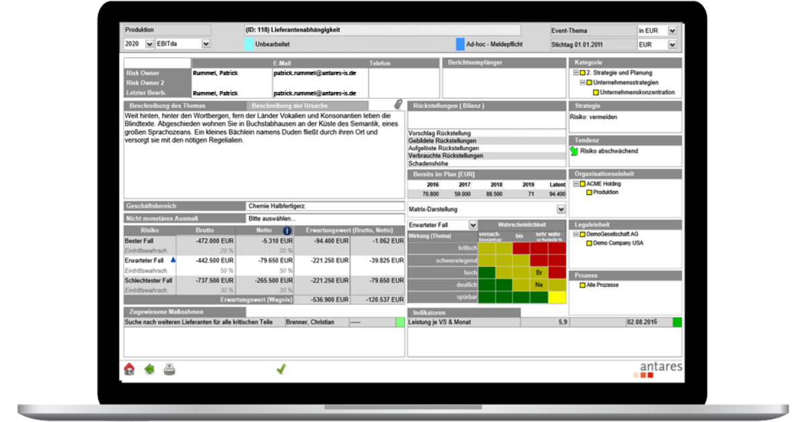This screenshot has width=806, height=422.
Task: Click the Berichtsempfänger box
Action: tap(504, 83)
